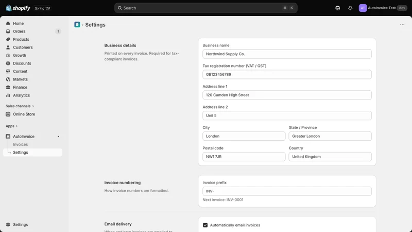Image resolution: width=412 pixels, height=232 pixels.
Task: Open the Home icon in sidebar
Action: (8, 23)
